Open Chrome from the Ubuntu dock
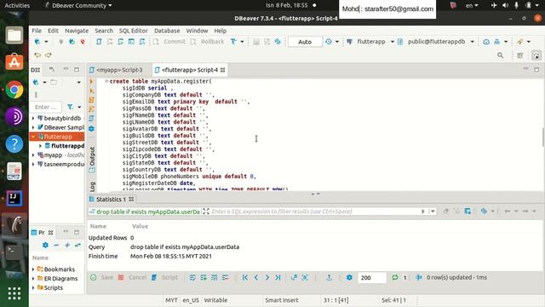 [14, 90]
